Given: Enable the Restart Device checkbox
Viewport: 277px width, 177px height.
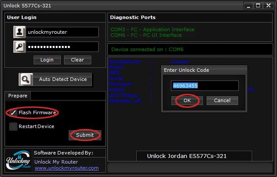Looking at the screenshot, I should pyautogui.click(x=13, y=126).
